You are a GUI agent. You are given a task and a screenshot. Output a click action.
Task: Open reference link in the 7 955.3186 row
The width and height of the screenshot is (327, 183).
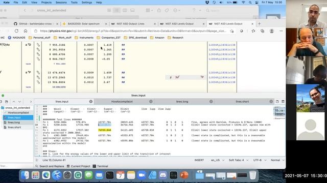tap(222, 45)
